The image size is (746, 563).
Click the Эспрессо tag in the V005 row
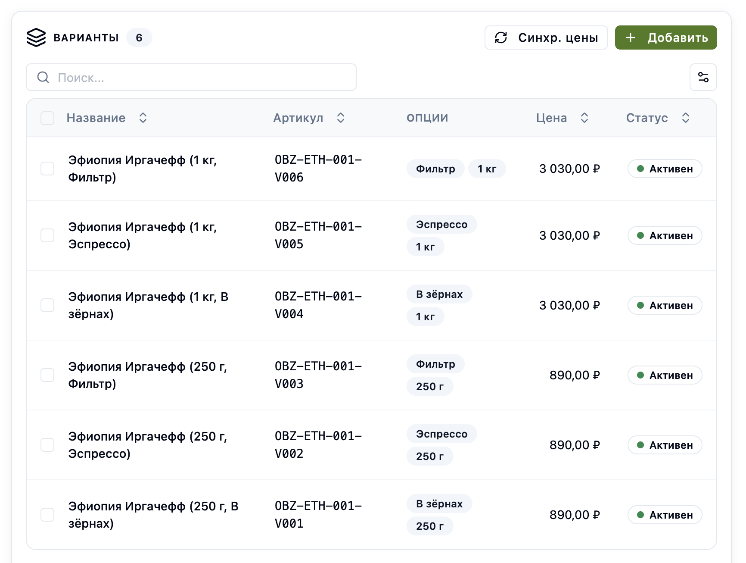click(441, 224)
